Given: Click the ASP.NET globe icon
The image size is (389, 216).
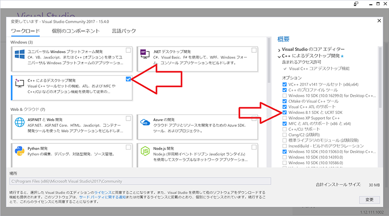Looking at the screenshot, I should [x=19, y=122].
